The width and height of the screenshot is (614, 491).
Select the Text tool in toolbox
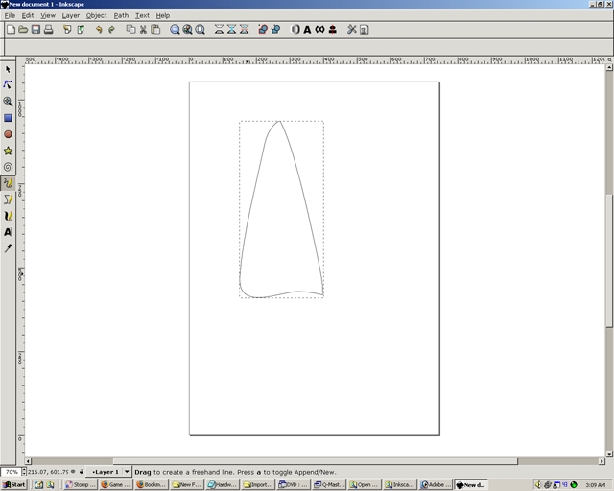point(8,232)
